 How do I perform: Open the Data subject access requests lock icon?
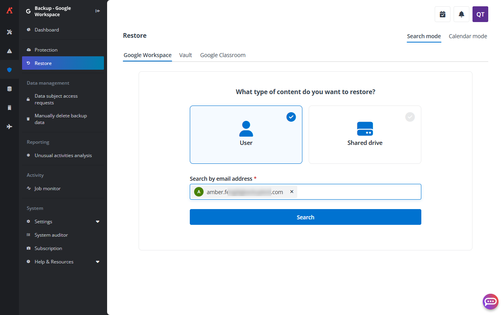pos(28,99)
